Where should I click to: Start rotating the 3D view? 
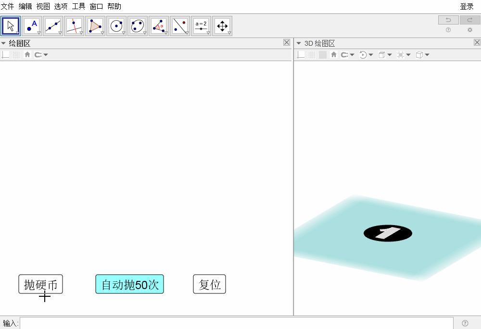363,54
